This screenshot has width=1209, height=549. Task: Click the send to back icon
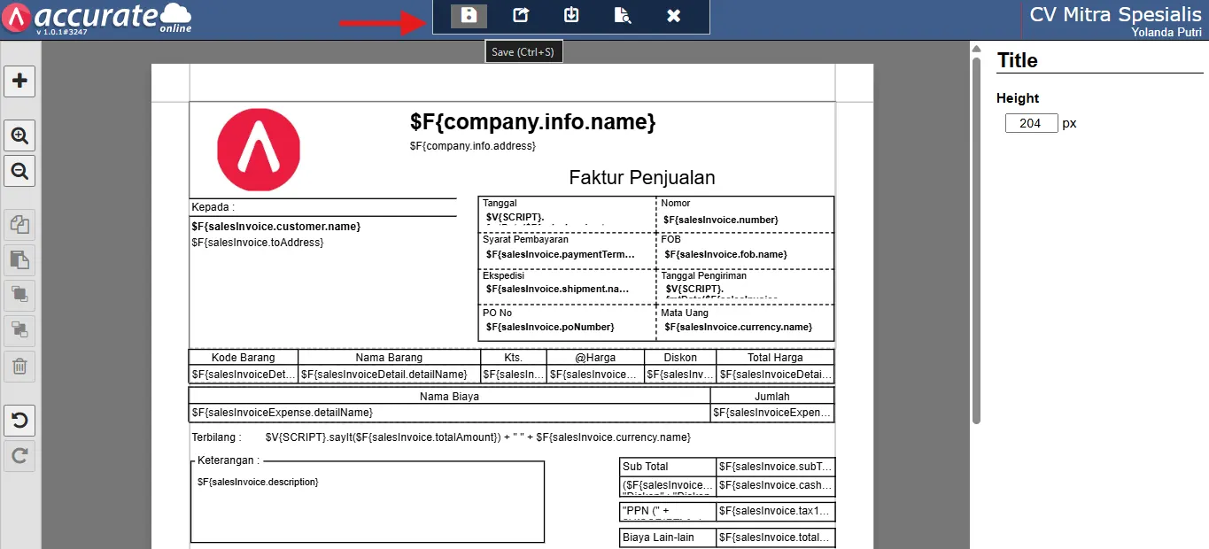point(19,330)
